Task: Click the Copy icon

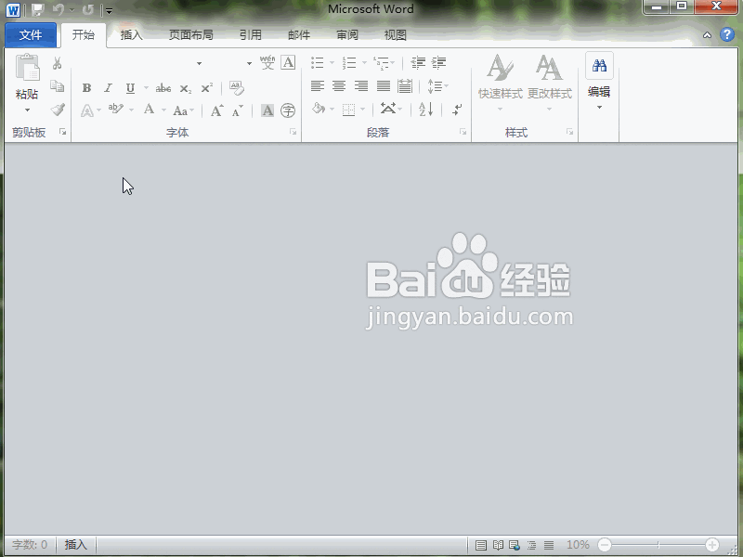Action: tap(58, 86)
